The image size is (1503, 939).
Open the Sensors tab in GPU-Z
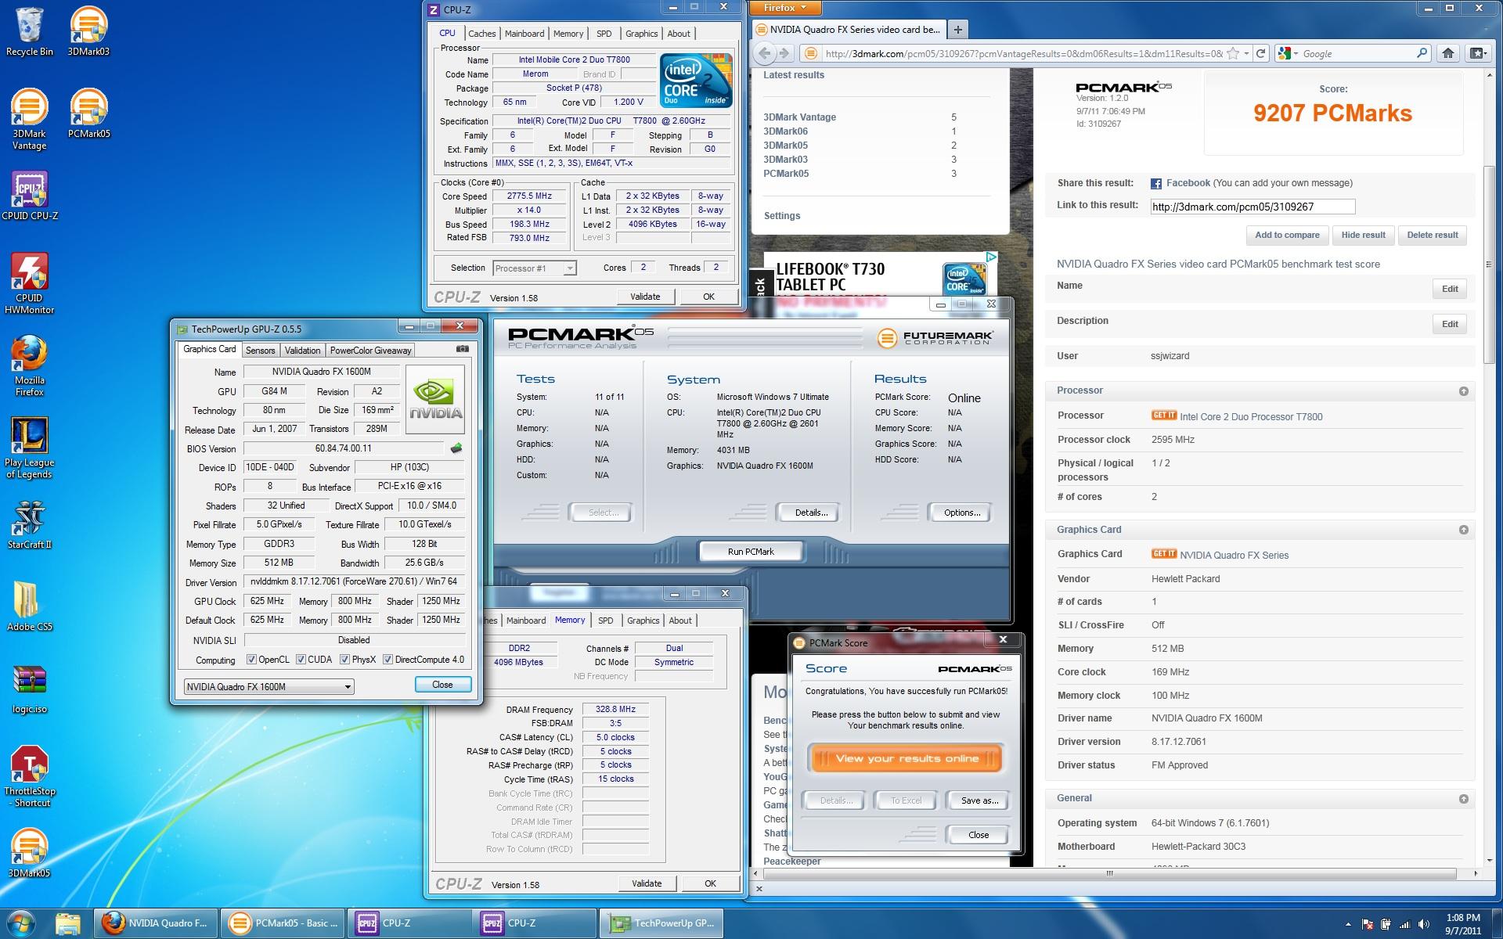click(x=260, y=351)
